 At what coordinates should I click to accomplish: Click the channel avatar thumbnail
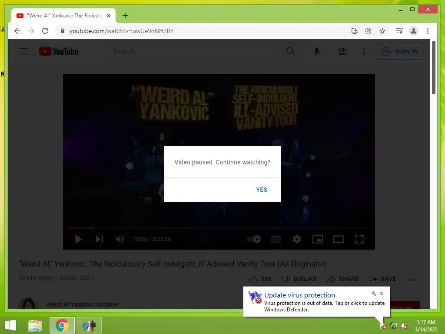[28, 303]
